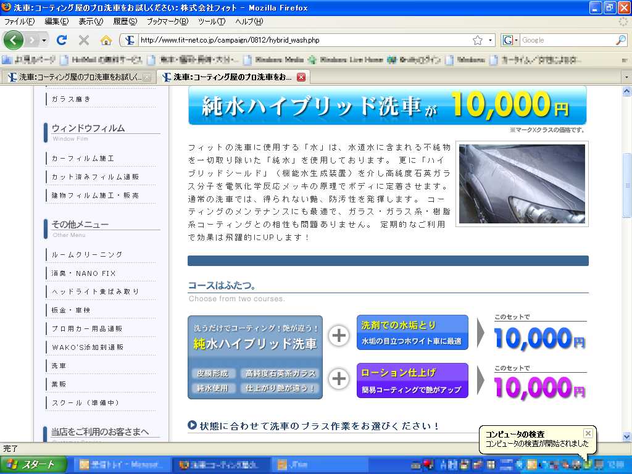
Task: Expand the bookmarks toolbar overflow chevron
Action: tap(625, 60)
